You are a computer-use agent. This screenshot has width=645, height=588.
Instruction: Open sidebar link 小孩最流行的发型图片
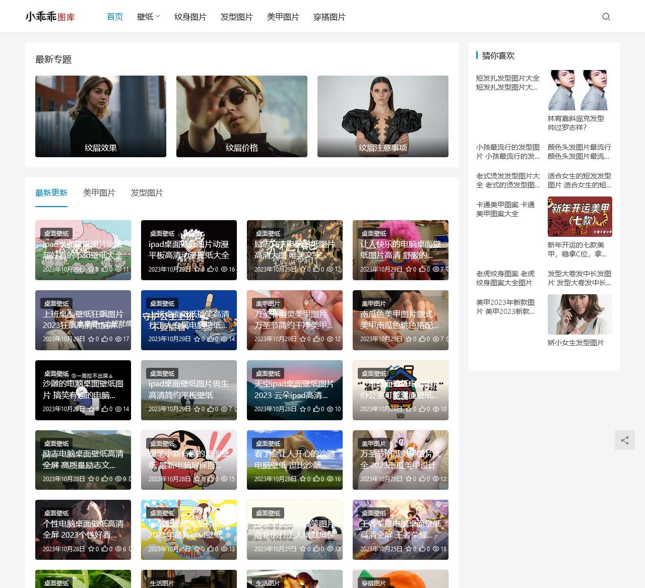pyautogui.click(x=508, y=152)
